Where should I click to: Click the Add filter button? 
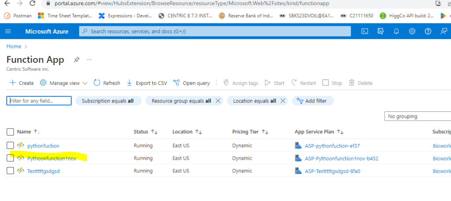313,101
